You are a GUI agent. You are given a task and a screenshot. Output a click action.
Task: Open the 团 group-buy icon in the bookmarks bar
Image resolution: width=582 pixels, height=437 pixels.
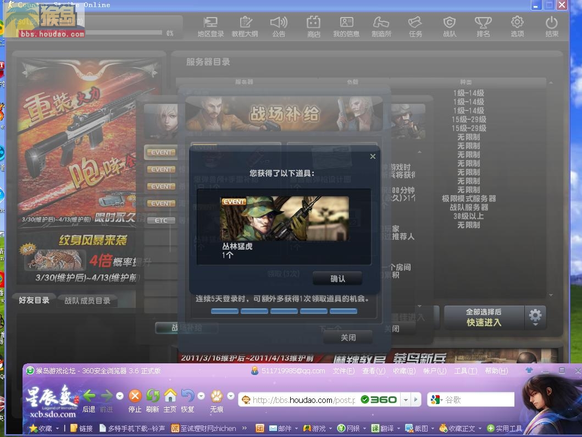tap(260, 428)
